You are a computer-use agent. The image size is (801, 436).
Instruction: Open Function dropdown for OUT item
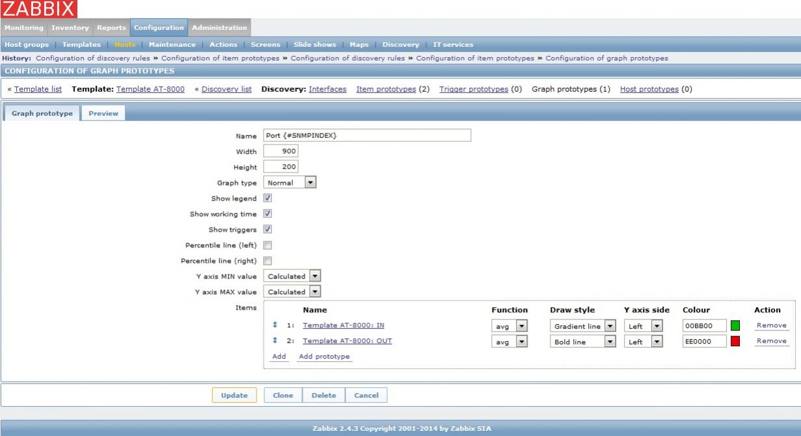(509, 341)
